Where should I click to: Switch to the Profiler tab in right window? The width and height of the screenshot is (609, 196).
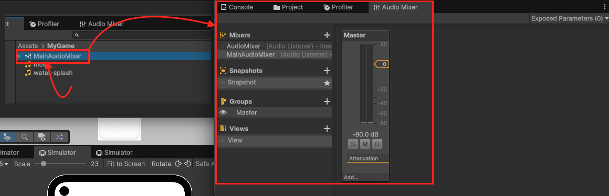pyautogui.click(x=338, y=7)
